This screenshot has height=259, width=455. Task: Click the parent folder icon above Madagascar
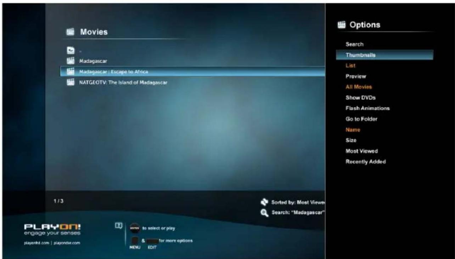pyautogui.click(x=70, y=51)
